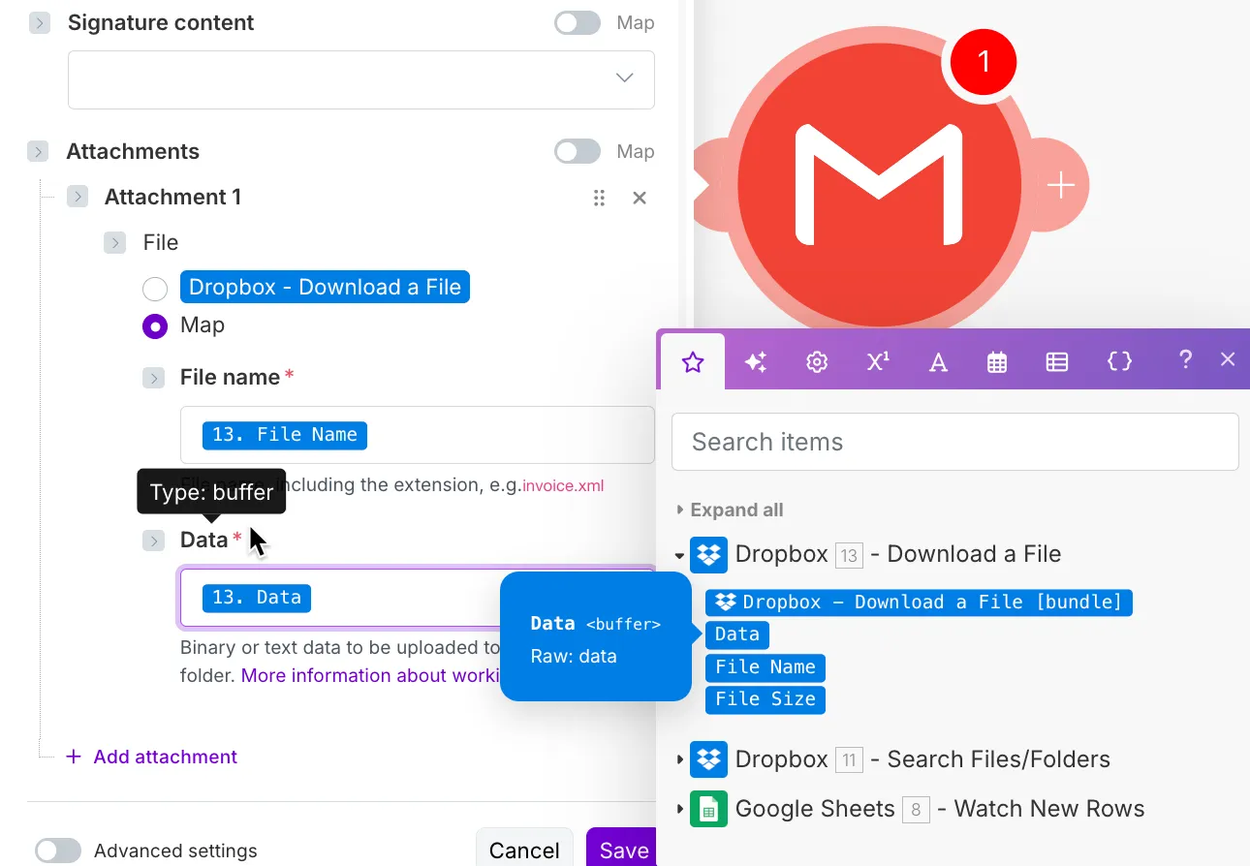Open the custom variables braces tab
The width and height of the screenshot is (1250, 866).
tap(1119, 361)
